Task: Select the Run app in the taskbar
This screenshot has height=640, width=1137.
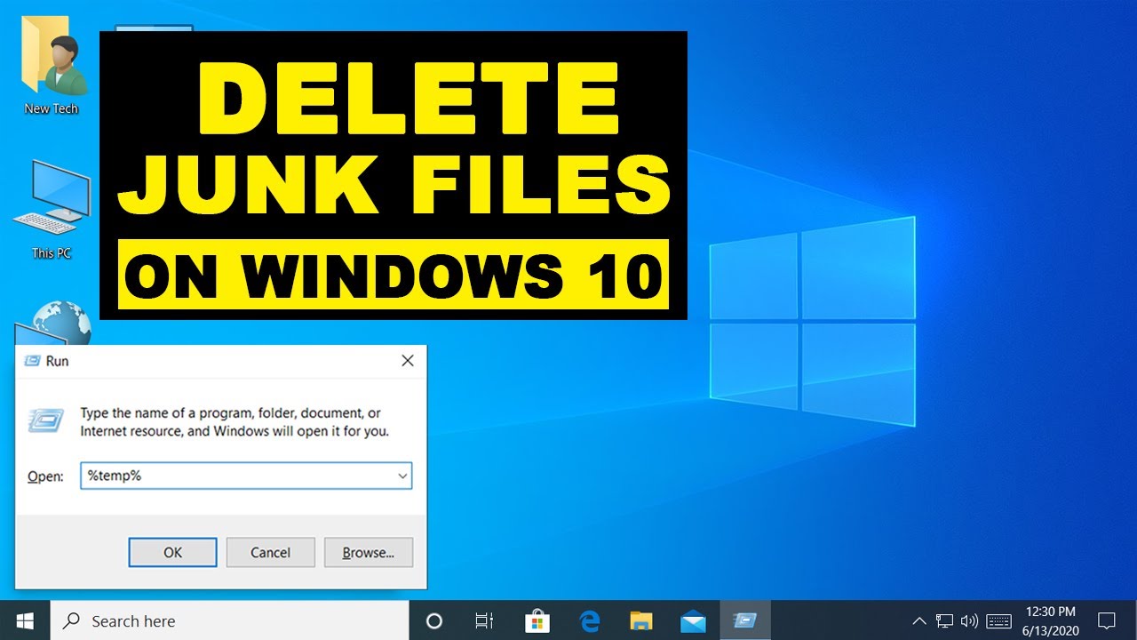Action: [744, 620]
